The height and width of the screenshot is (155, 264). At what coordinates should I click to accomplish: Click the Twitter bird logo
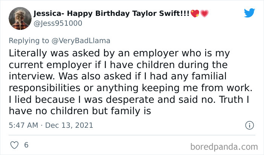tap(249, 13)
